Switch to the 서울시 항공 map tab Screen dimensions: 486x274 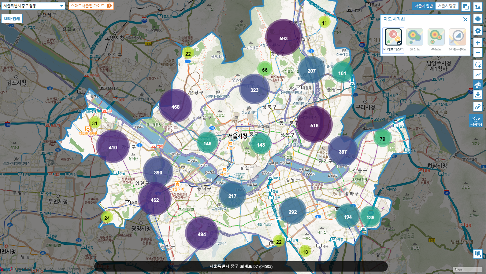click(x=447, y=6)
